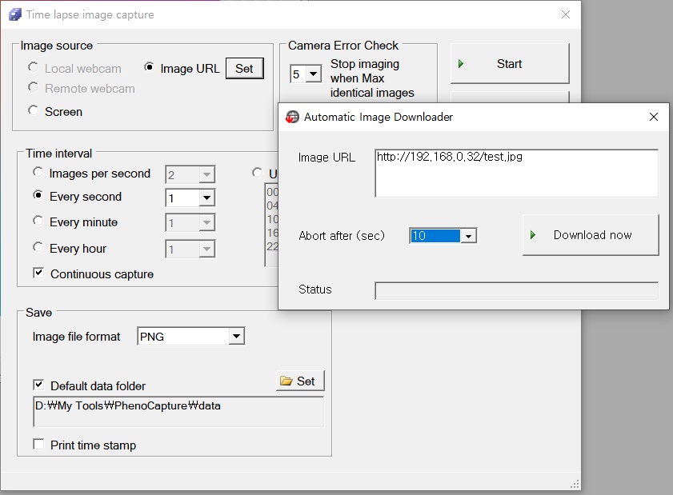The width and height of the screenshot is (673, 495).
Task: Select Every hour interval option
Action: pyautogui.click(x=38, y=248)
